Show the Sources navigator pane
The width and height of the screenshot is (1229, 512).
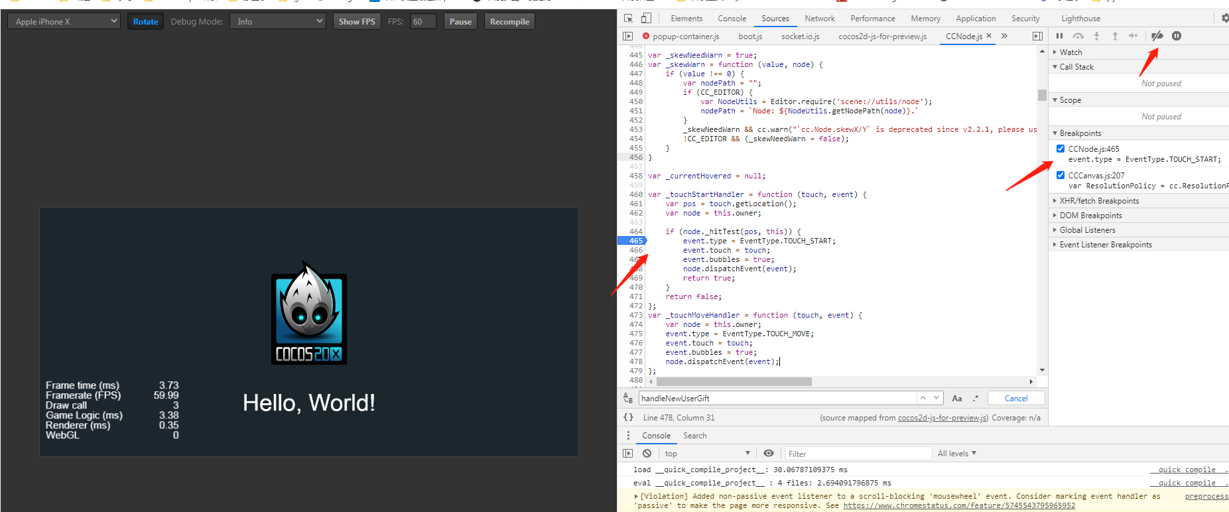click(x=628, y=36)
